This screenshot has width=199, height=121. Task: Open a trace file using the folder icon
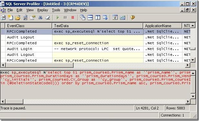[x=18, y=17]
